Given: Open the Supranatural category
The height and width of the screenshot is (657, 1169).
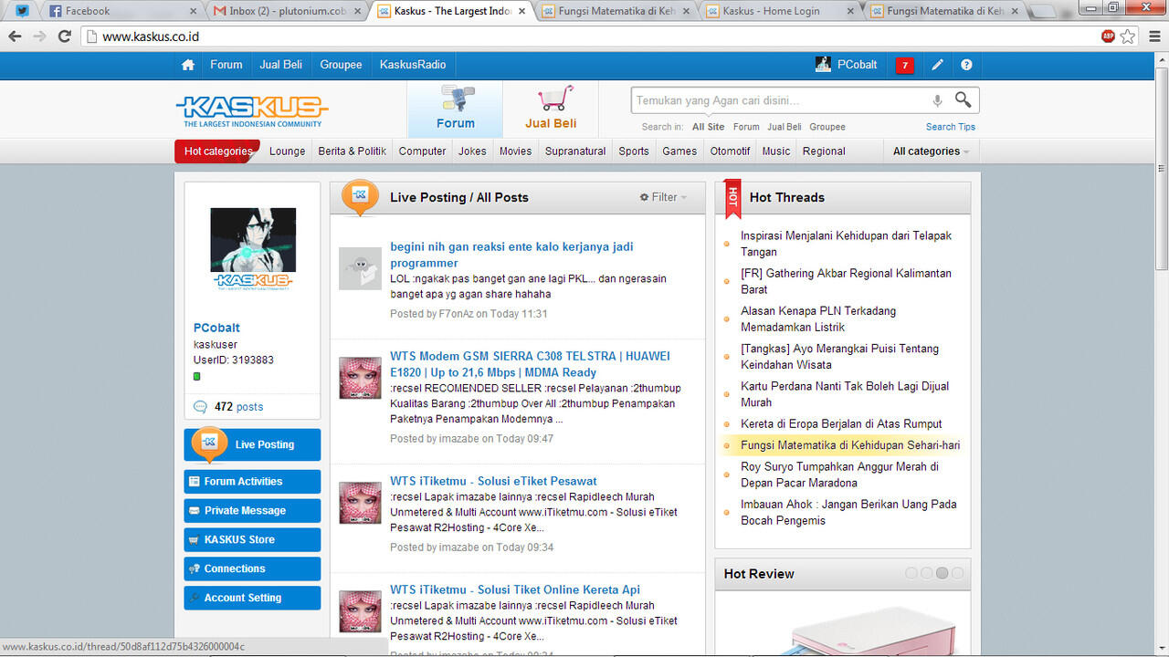Looking at the screenshot, I should tap(575, 151).
